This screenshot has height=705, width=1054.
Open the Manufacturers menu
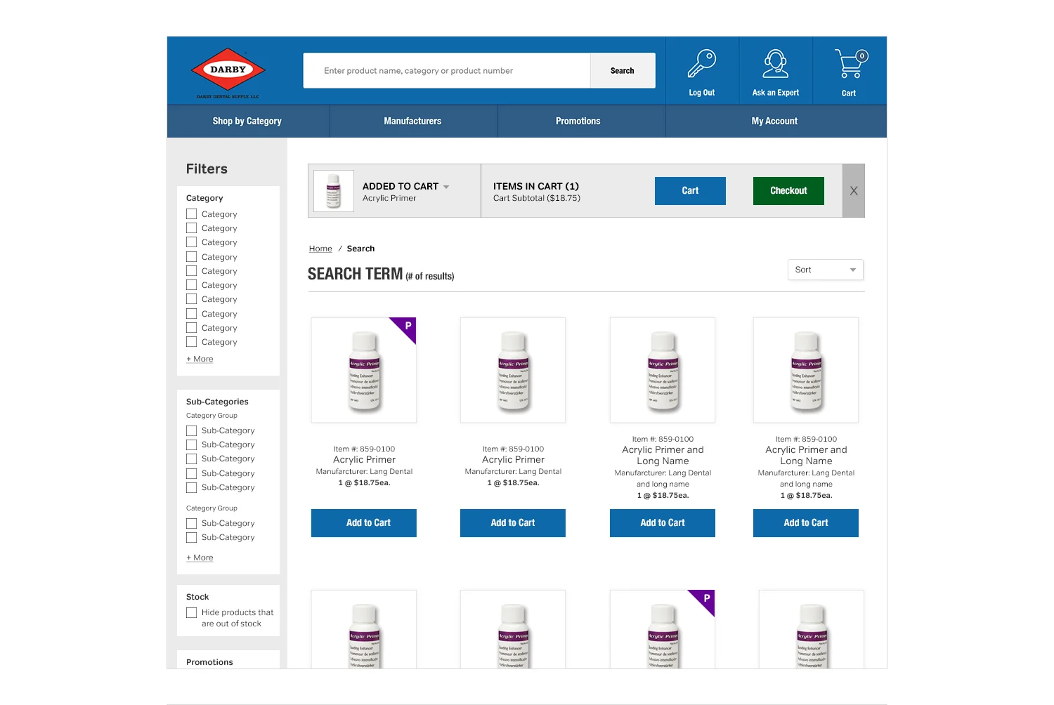coord(413,121)
